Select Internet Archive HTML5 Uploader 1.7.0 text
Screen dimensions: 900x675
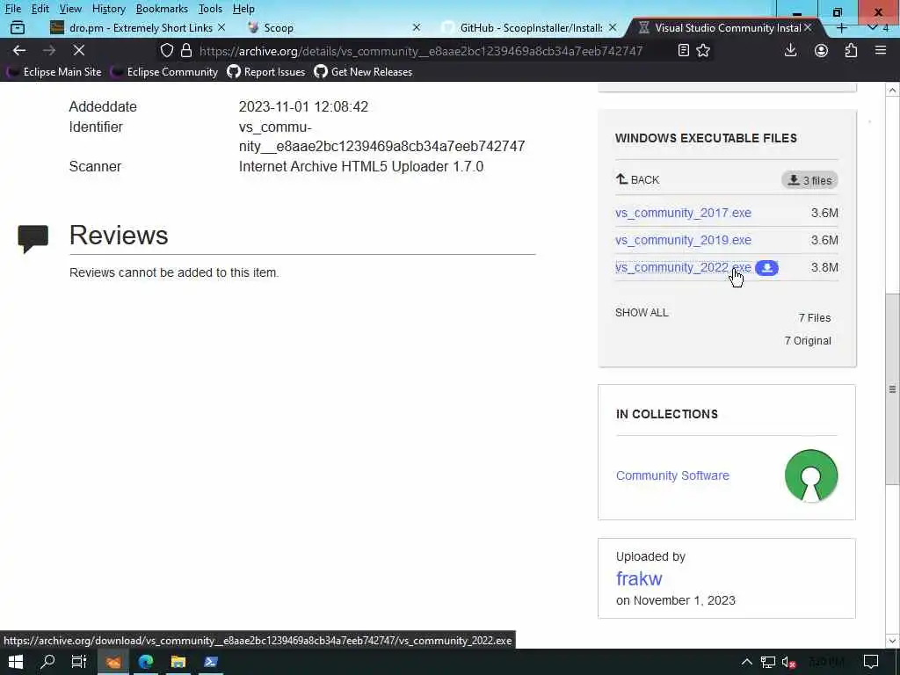[x=361, y=166]
